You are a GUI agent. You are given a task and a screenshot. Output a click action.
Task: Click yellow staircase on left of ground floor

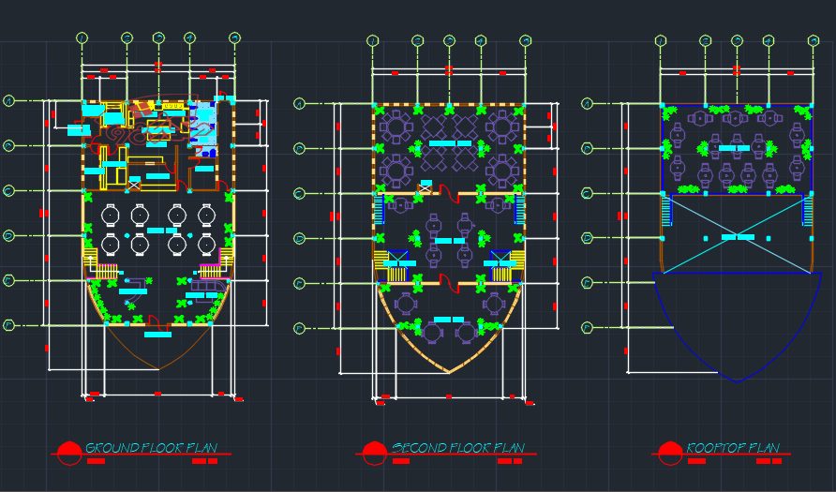[x=90, y=257]
